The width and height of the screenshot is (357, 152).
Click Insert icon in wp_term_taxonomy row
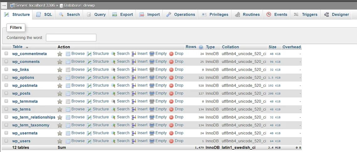[x=134, y=125]
